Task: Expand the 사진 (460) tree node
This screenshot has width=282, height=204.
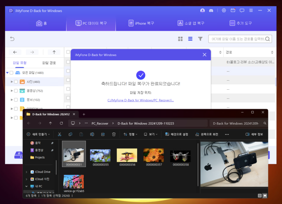Action: coord(12,82)
